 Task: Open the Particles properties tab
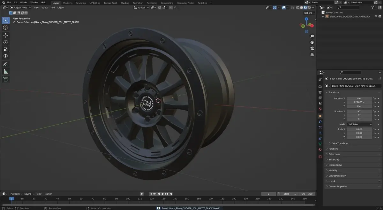tap(320, 127)
